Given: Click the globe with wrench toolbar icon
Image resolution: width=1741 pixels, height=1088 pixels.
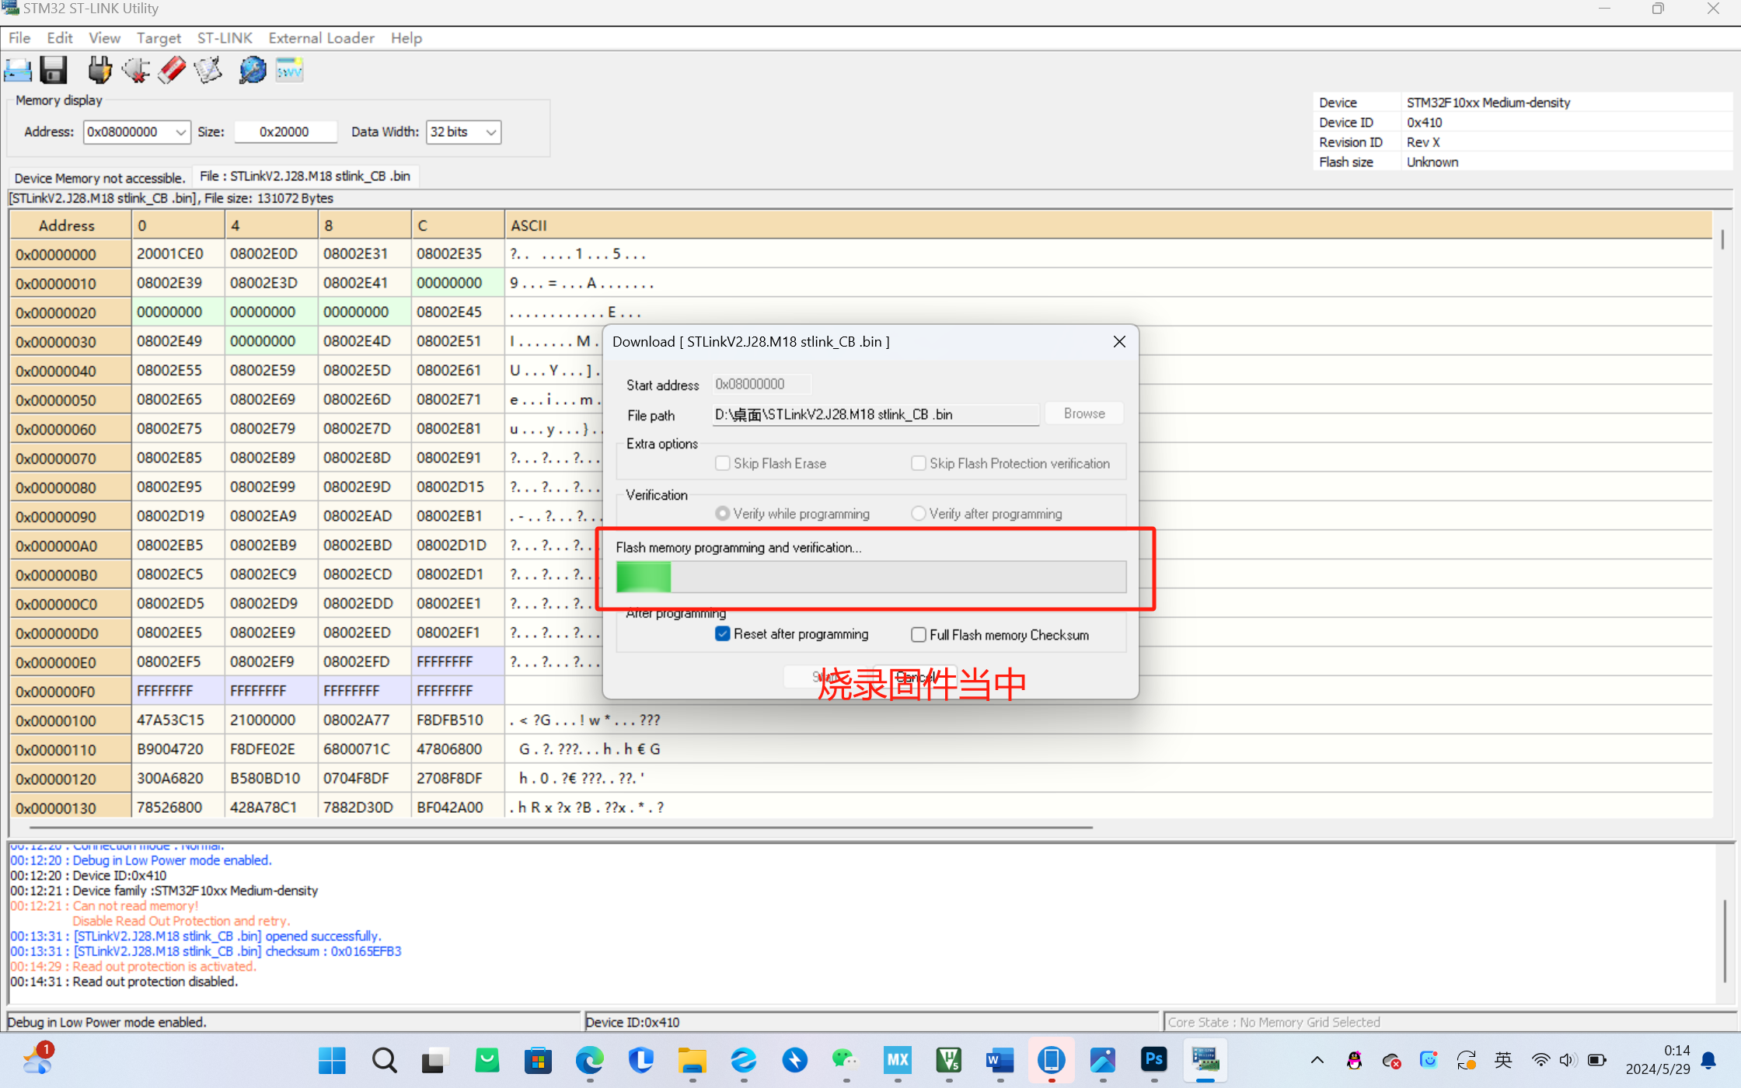Looking at the screenshot, I should click(x=252, y=71).
